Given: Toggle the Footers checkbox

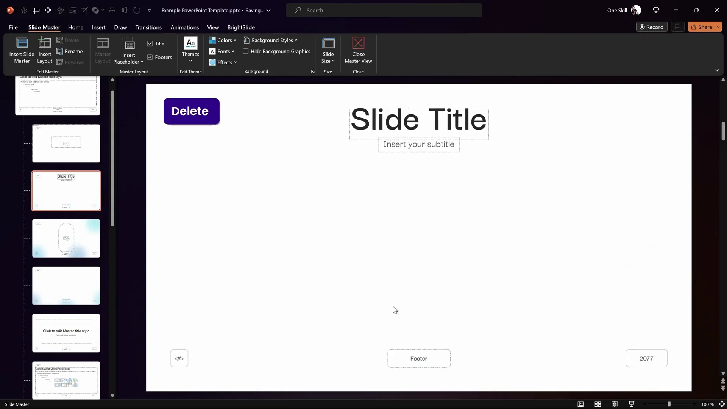Looking at the screenshot, I should point(150,57).
